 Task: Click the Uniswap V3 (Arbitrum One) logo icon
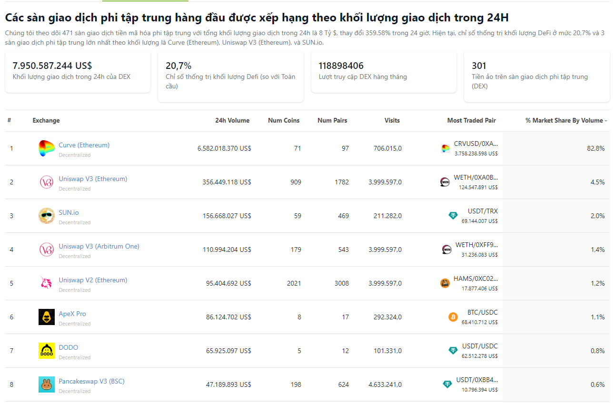pyautogui.click(x=47, y=250)
